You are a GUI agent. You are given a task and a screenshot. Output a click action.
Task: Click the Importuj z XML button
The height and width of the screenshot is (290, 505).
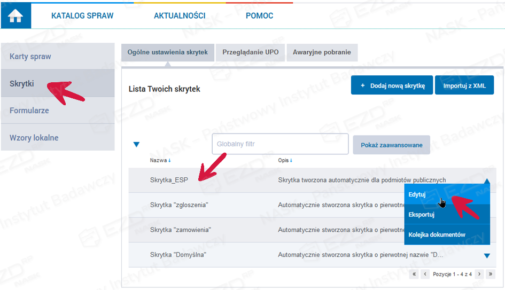[x=464, y=85]
